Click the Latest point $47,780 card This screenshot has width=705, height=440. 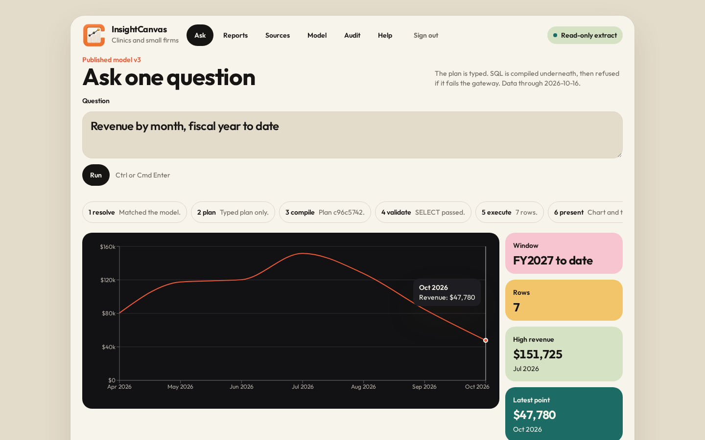pyautogui.click(x=564, y=414)
